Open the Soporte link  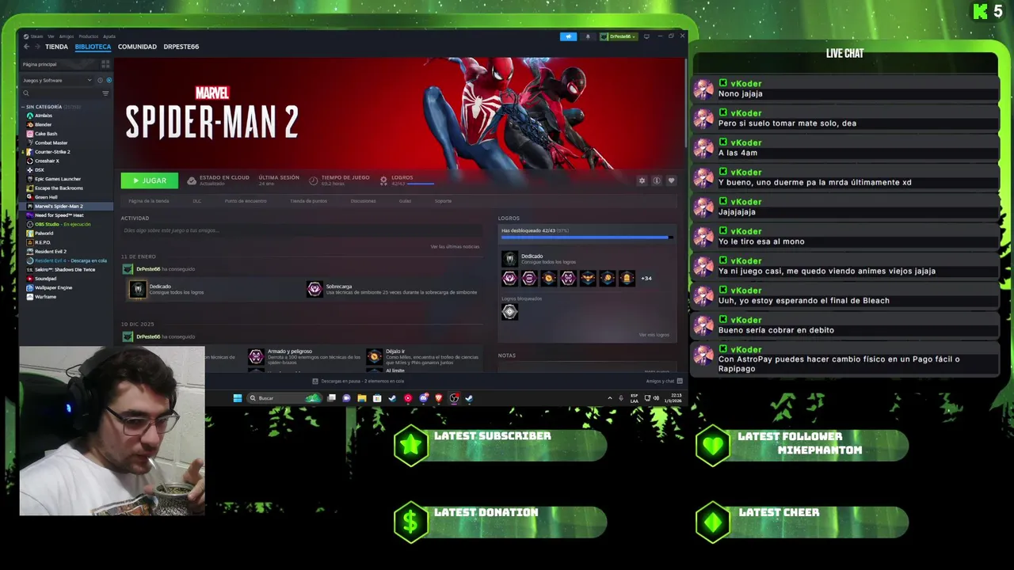pos(443,201)
